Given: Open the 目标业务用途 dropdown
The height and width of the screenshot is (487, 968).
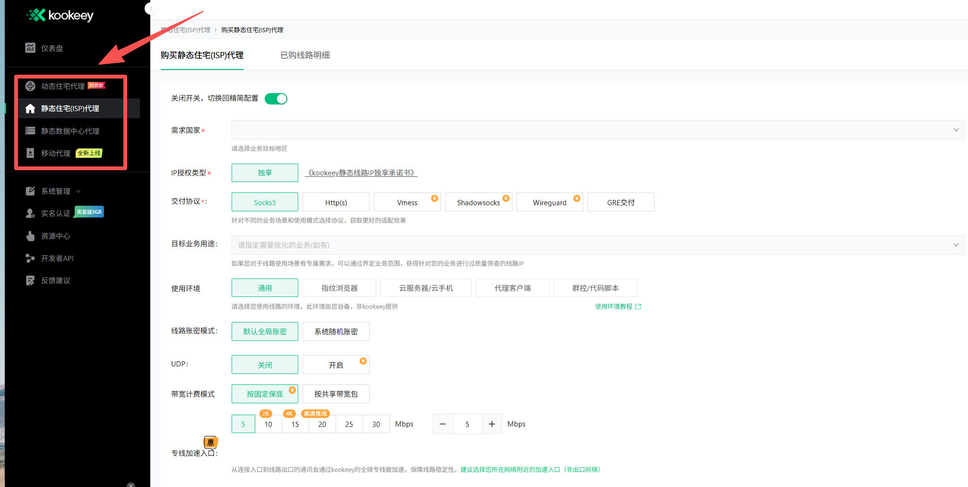Looking at the screenshot, I should [595, 245].
